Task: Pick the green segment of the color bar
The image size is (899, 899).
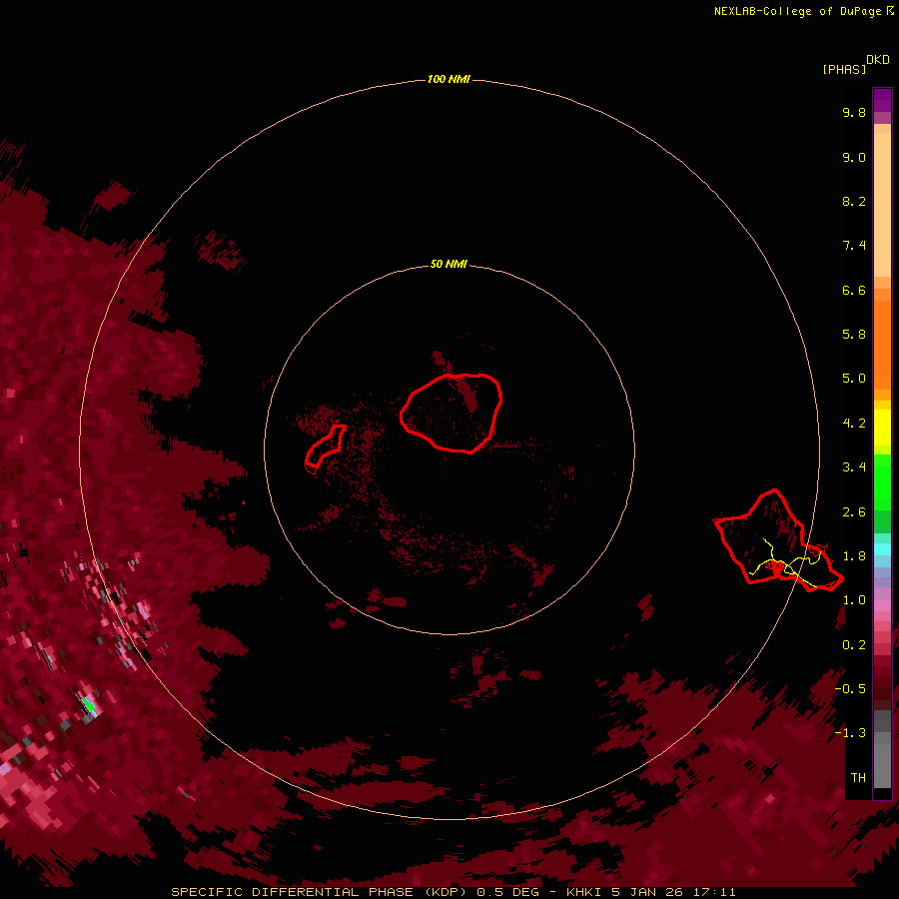Action: click(x=882, y=481)
